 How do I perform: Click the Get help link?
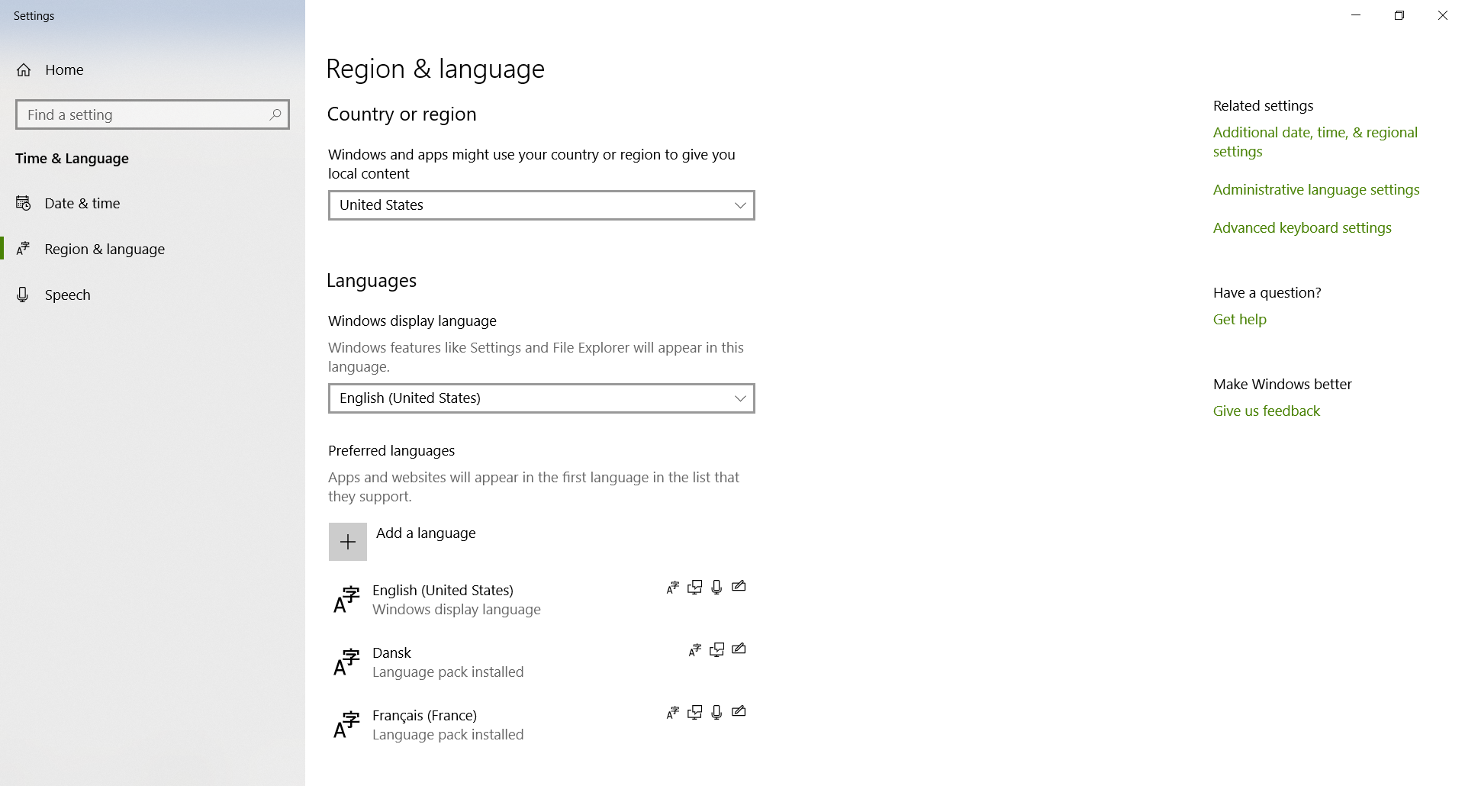pos(1240,320)
